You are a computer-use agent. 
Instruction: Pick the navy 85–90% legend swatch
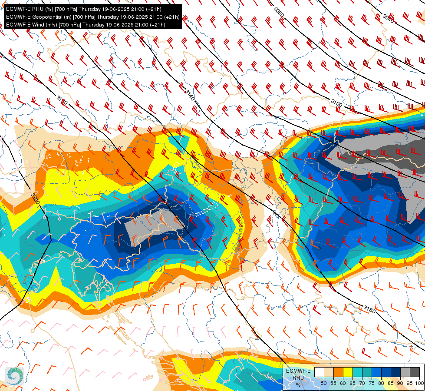click(x=396, y=372)
